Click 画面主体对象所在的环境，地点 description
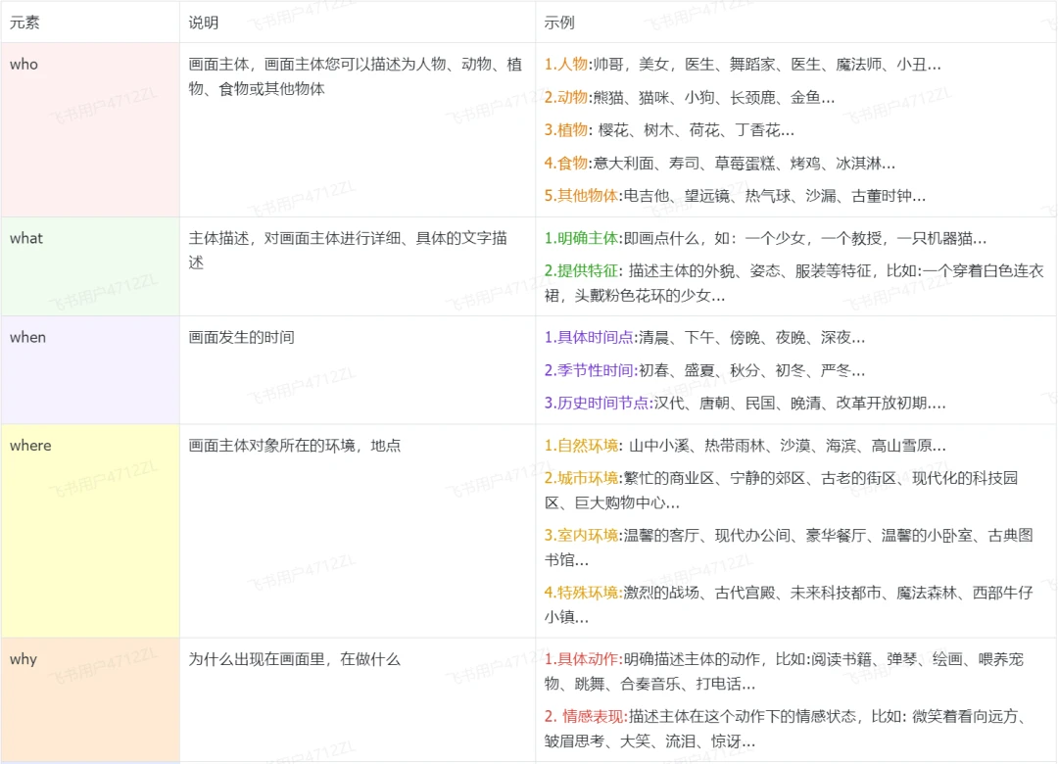Image resolution: width=1058 pixels, height=764 pixels. click(295, 446)
